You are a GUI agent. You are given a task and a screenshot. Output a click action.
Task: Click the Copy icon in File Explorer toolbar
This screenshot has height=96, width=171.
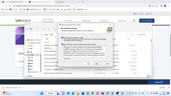44,29
